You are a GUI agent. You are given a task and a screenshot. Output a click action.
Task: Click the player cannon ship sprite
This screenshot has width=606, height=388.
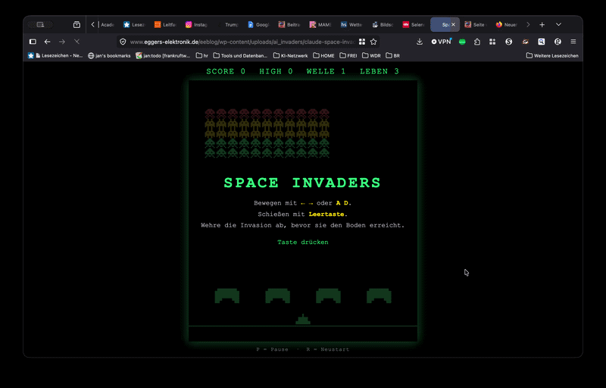coord(303,319)
